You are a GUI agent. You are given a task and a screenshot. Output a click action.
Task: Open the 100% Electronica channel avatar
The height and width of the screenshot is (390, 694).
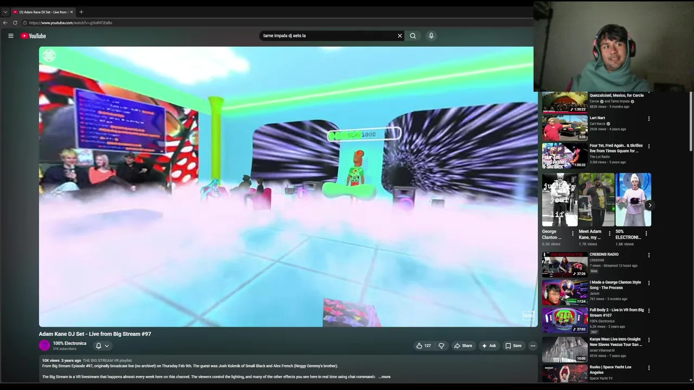[x=44, y=346]
